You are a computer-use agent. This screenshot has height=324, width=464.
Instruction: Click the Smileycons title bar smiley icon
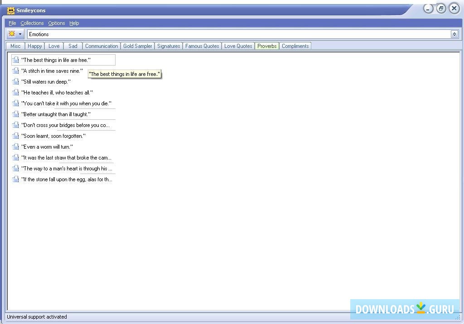click(11, 11)
